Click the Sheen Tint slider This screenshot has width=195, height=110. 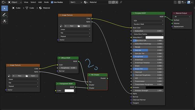click(x=148, y=69)
